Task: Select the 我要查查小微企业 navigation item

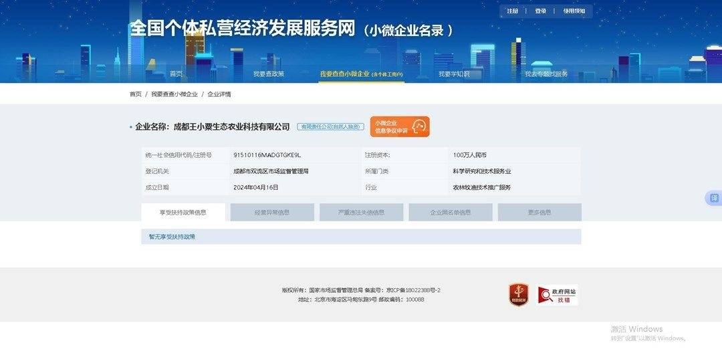Action: click(x=362, y=74)
